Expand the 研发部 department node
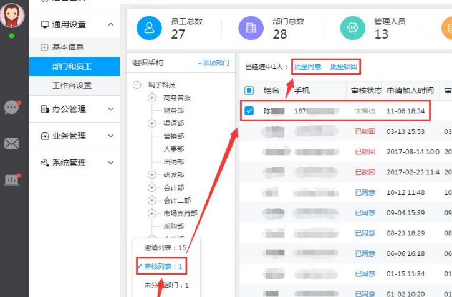 [152, 175]
